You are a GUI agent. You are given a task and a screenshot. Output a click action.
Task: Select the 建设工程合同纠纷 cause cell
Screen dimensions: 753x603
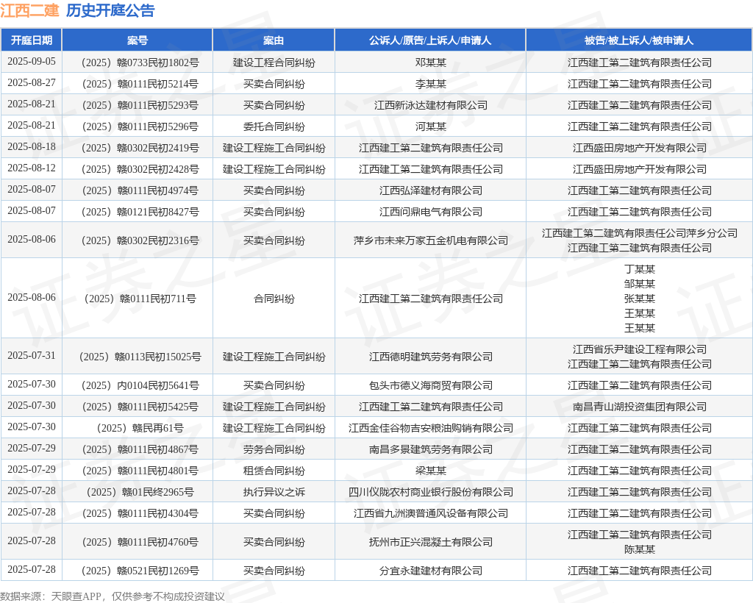[x=274, y=63]
